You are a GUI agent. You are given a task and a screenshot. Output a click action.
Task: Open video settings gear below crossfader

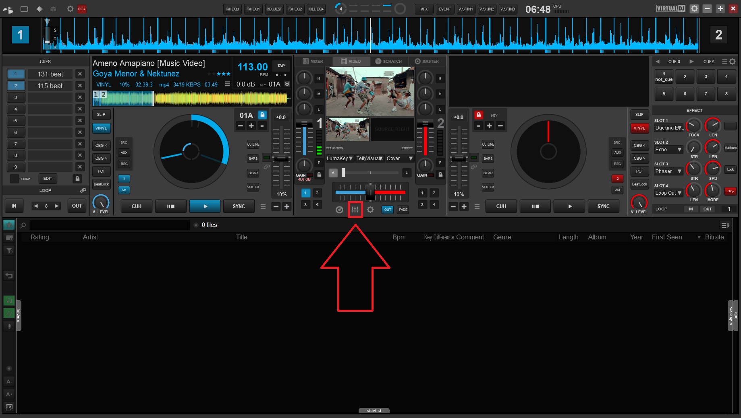coord(370,210)
